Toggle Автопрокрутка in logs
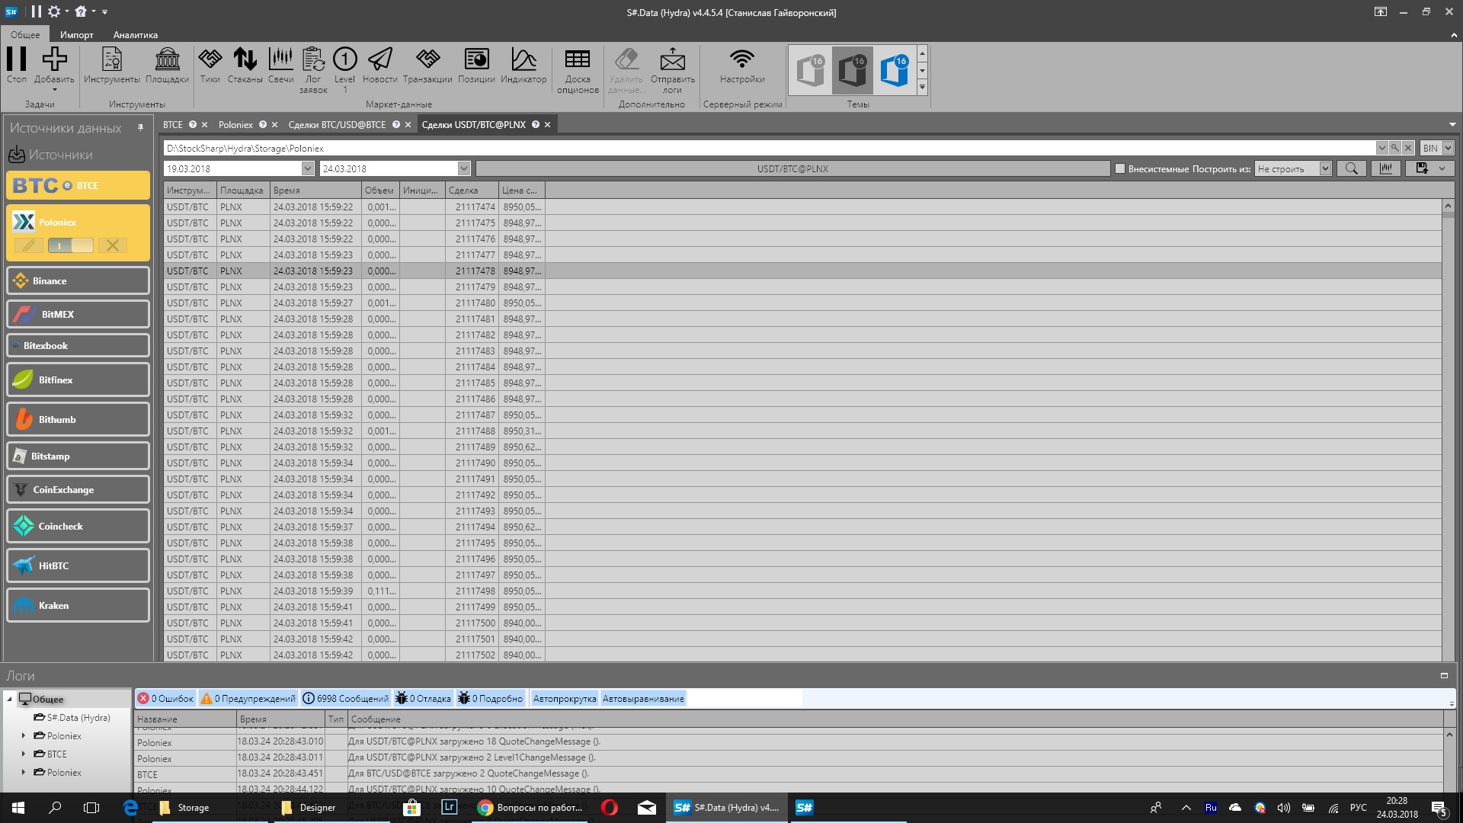Viewport: 1463px width, 823px height. tap(565, 698)
